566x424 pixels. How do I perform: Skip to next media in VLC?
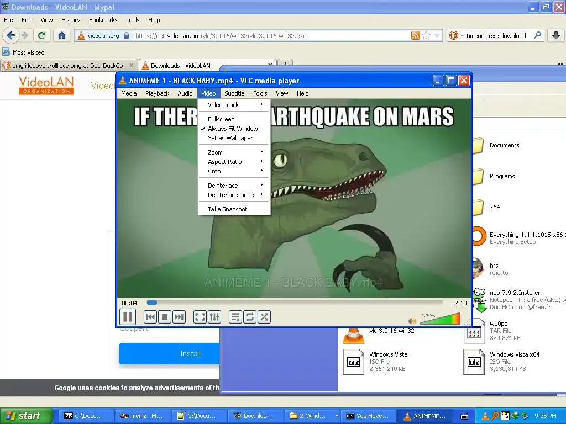coord(179,317)
